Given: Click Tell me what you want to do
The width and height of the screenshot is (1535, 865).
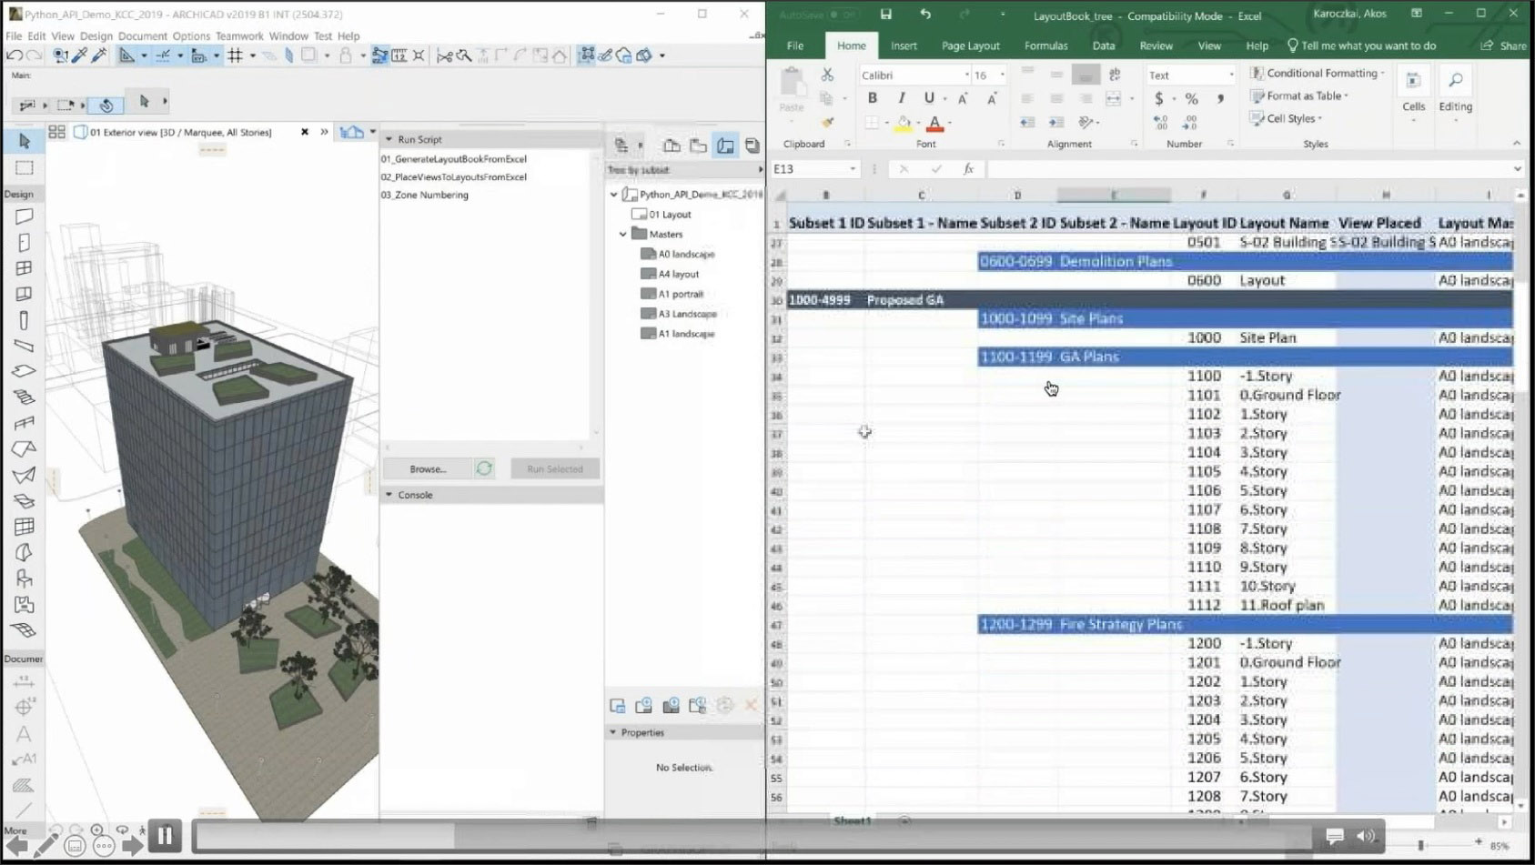Looking at the screenshot, I should (1360, 45).
